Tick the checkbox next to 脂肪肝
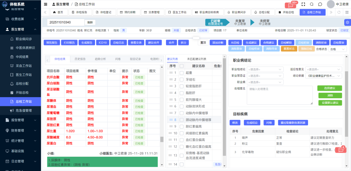 click(182, 93)
